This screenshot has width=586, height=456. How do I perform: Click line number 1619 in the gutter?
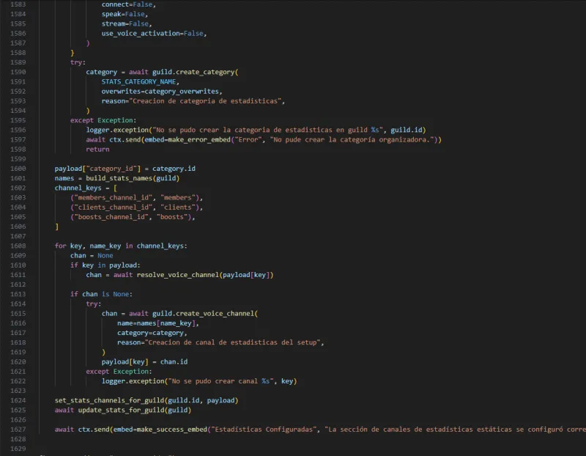[x=18, y=352]
